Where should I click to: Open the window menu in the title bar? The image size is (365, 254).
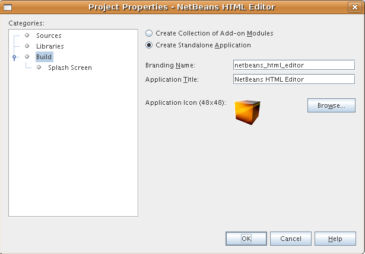[x=7, y=7]
